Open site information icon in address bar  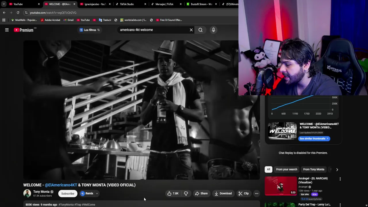(x=26, y=13)
